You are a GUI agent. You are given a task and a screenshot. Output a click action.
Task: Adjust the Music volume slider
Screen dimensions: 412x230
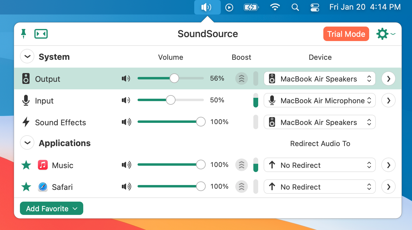tap(171, 165)
